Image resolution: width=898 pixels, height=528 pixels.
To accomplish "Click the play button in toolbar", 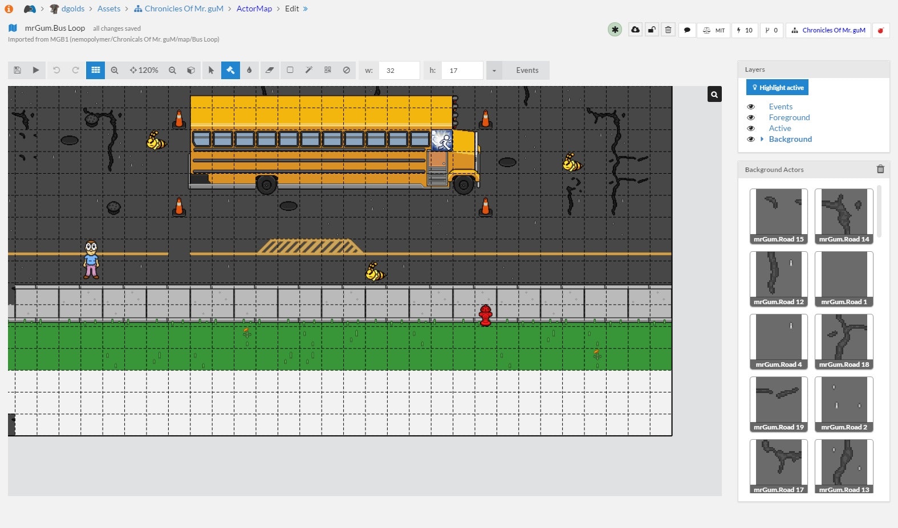I will coord(36,70).
